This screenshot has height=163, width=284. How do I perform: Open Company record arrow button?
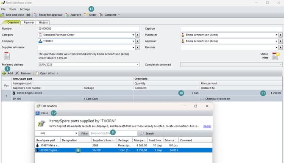(x=137, y=41)
